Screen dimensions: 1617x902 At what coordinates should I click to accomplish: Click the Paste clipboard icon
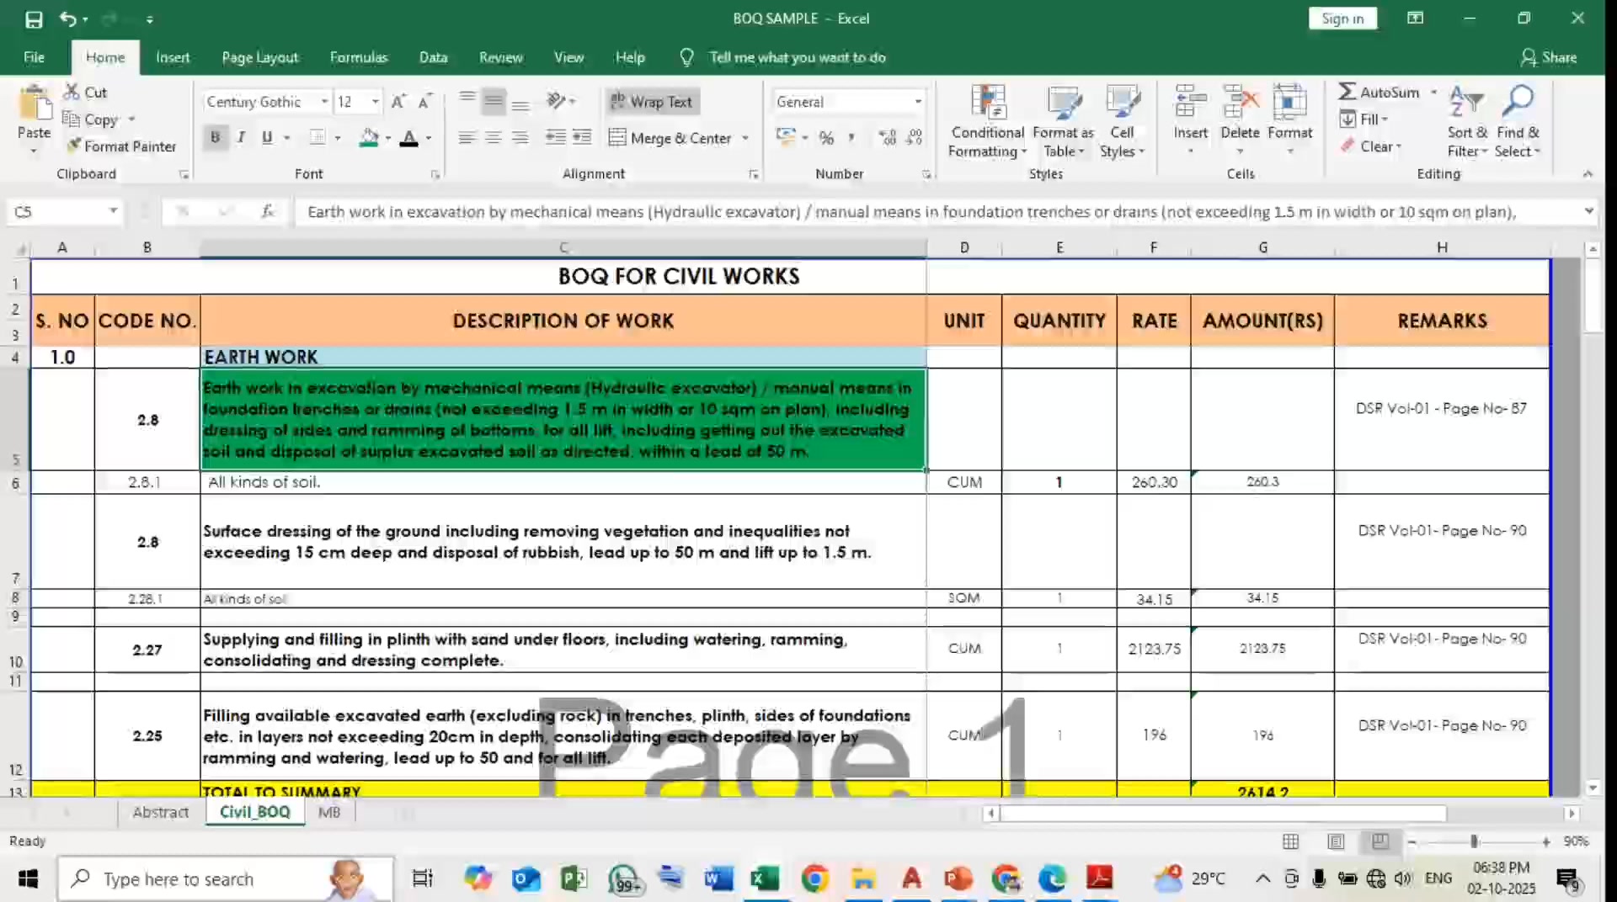(x=35, y=103)
